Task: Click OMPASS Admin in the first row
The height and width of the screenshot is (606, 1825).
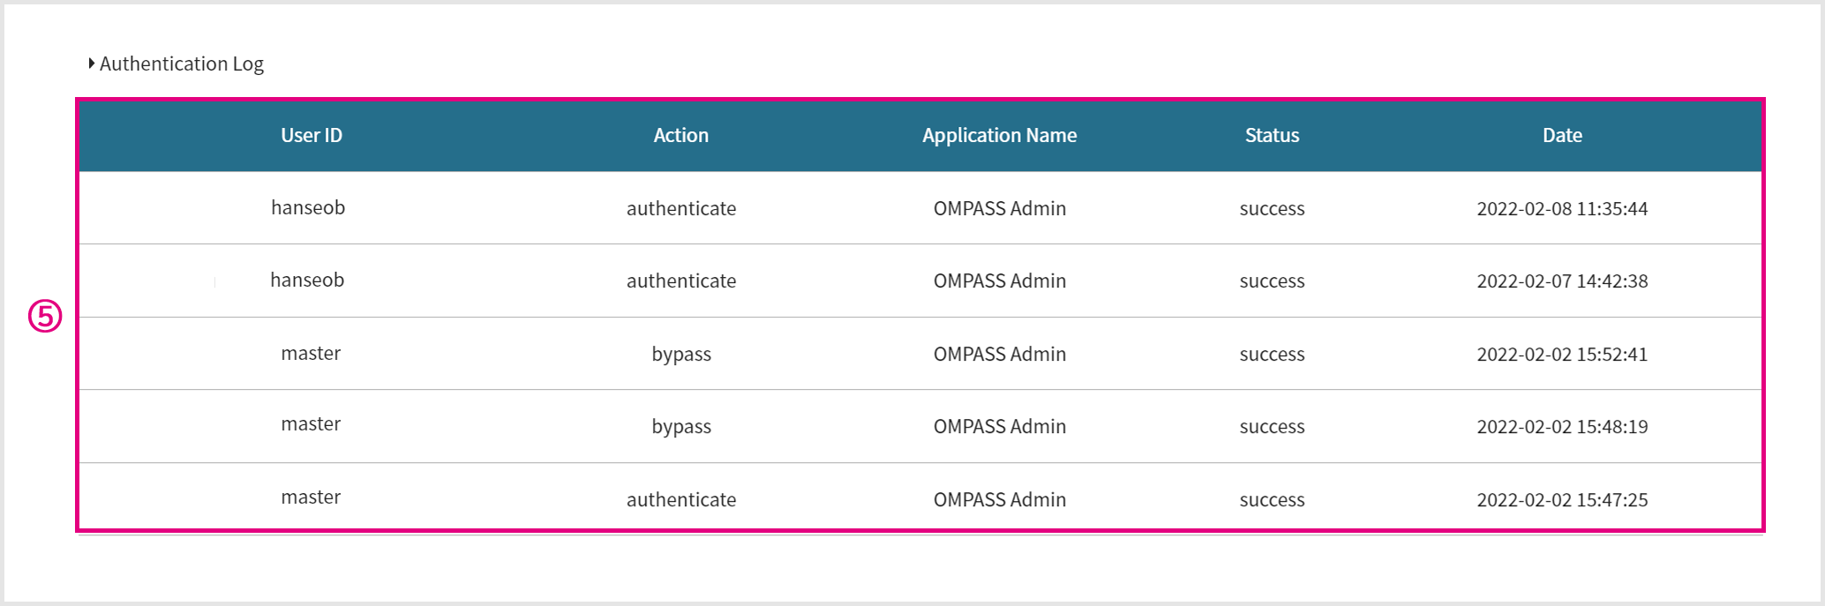Action: pyautogui.click(x=999, y=208)
